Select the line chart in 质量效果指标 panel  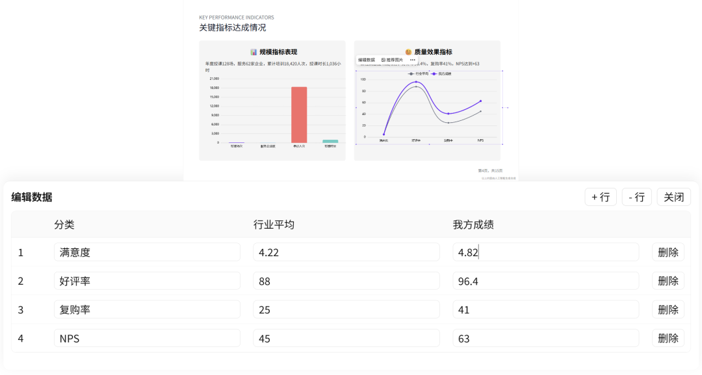tap(427, 107)
